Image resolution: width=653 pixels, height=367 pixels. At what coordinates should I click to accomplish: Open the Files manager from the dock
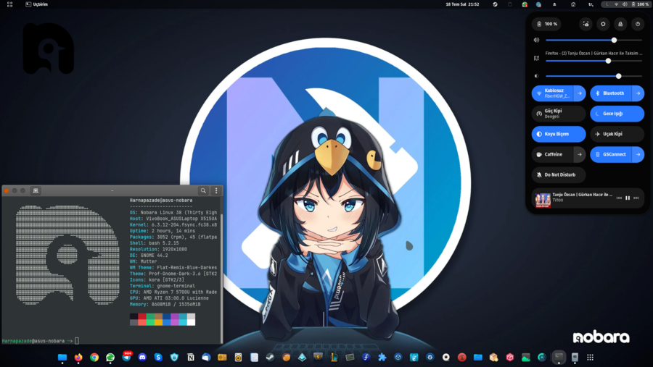(x=62, y=357)
